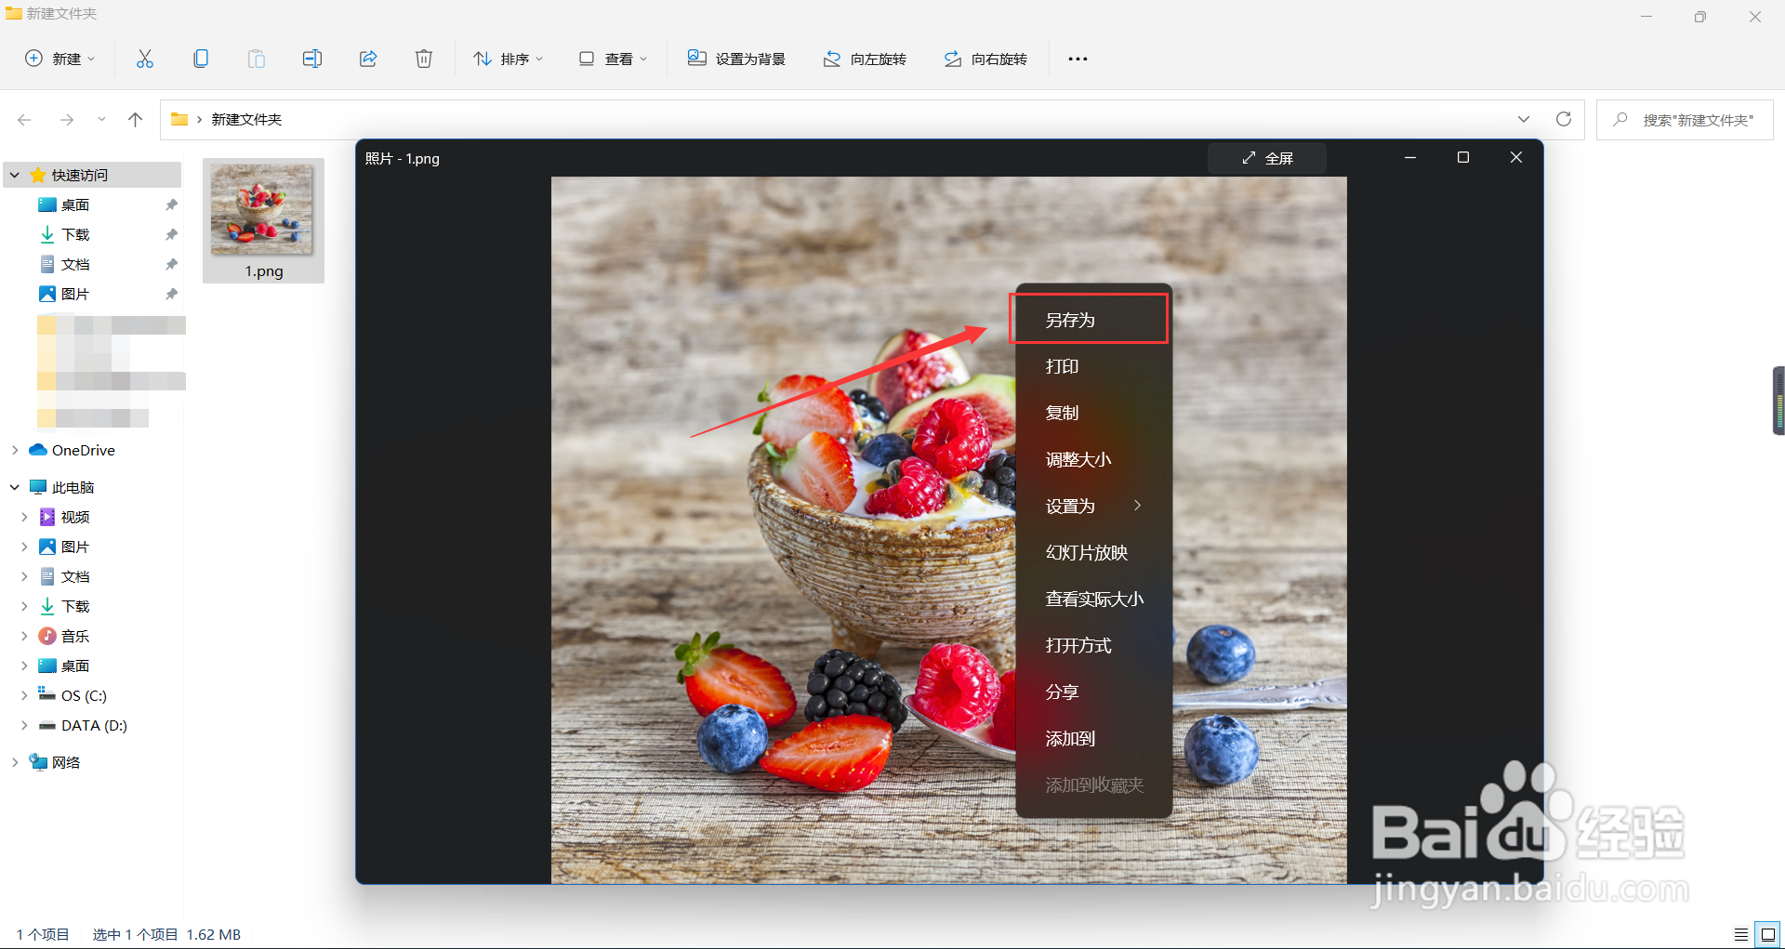Viewport: 1785px width, 949px height.
Task: Open the 查看 (View) dropdown
Action: click(613, 59)
